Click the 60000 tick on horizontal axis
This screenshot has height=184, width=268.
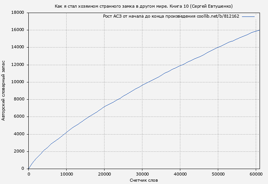click(256, 174)
